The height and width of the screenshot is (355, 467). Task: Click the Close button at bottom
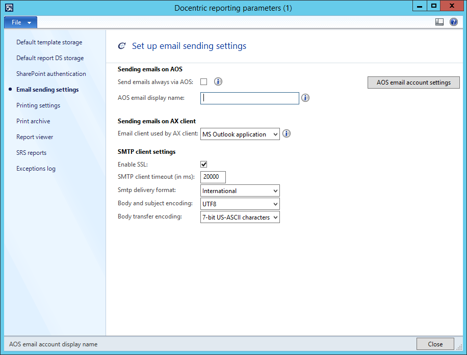pyautogui.click(x=435, y=344)
